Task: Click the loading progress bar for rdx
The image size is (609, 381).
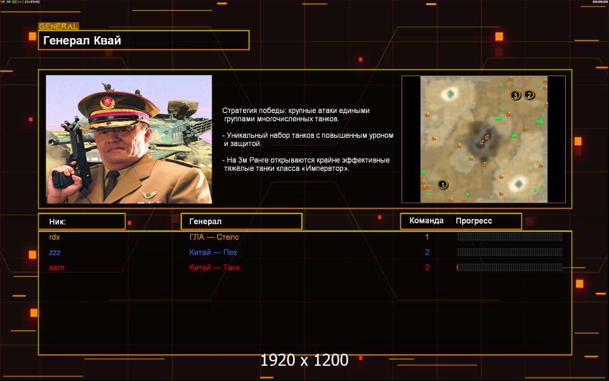Action: pyautogui.click(x=509, y=237)
